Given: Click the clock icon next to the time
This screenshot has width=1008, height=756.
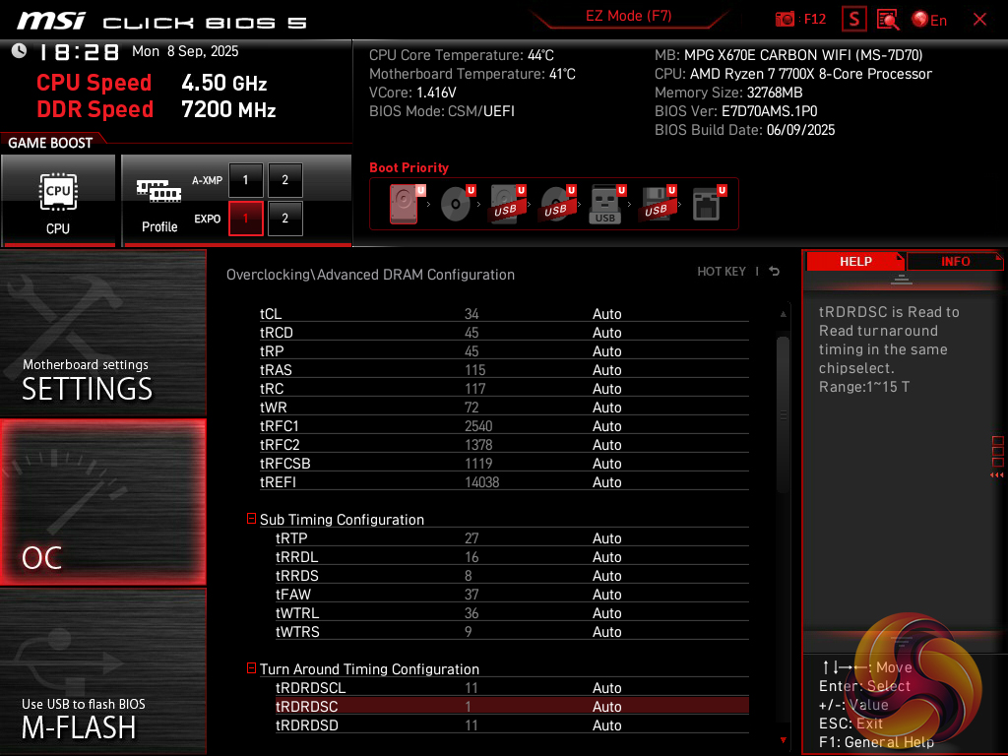Looking at the screenshot, I should point(19,51).
